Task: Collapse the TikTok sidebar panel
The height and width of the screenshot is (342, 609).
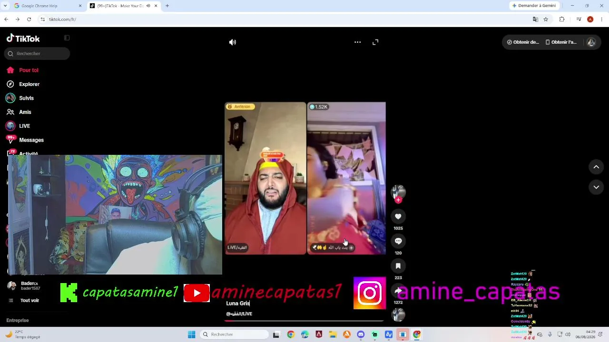Action: 67,38
